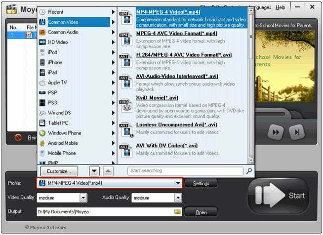Click the iPod device icon
Screen dimensions: 323x235
coord(42,52)
